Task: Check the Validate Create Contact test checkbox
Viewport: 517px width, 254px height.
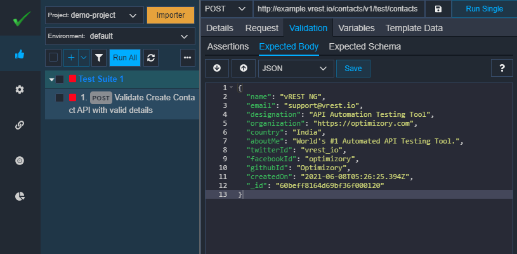Action: (60, 98)
